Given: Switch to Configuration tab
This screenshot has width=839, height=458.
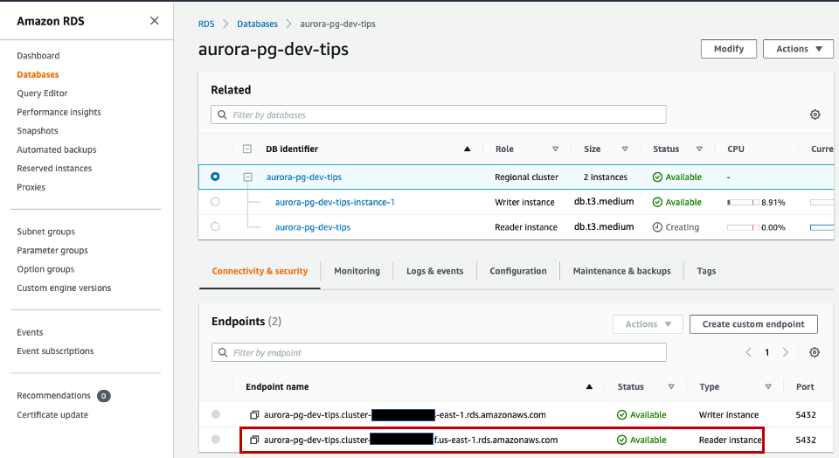Looking at the screenshot, I should [x=518, y=271].
